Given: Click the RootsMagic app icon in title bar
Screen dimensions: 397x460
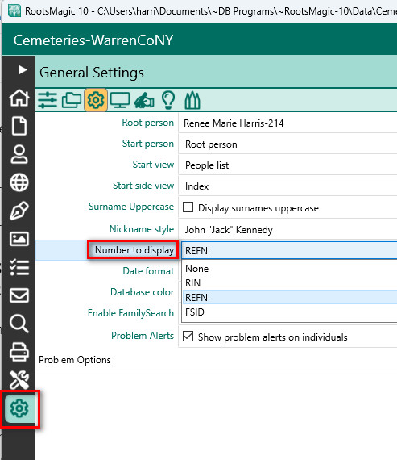Looking at the screenshot, I should pyautogui.click(x=14, y=10).
